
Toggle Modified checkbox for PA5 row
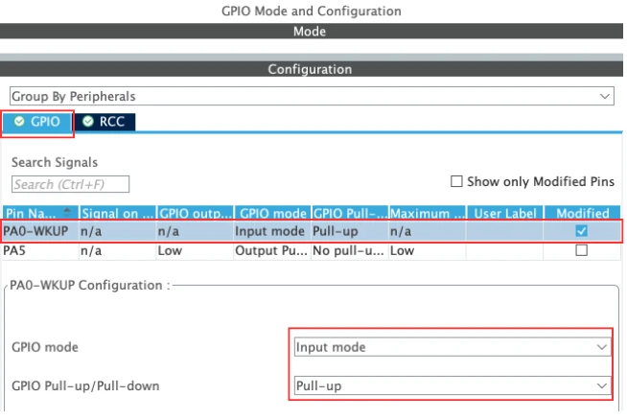[x=581, y=249]
